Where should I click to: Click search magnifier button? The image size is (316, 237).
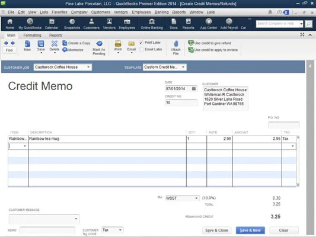pos(308,24)
